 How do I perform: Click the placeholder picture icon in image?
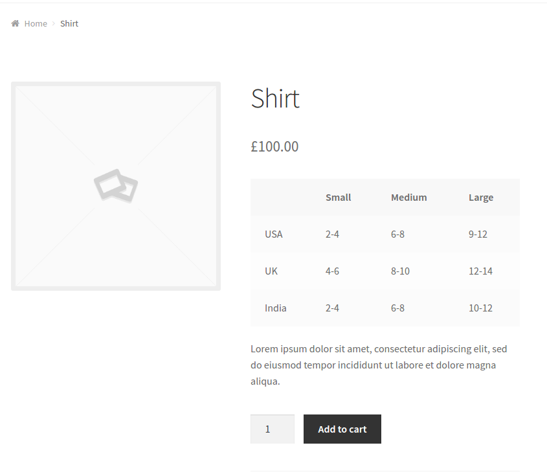pyautogui.click(x=116, y=186)
